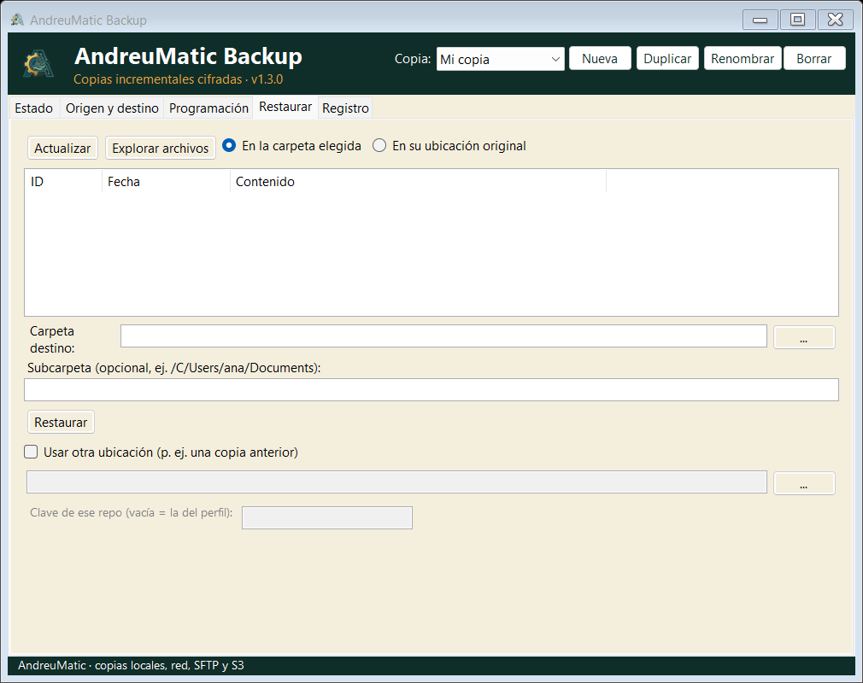Minimize the AndreuMatic Backup window
Image resolution: width=863 pixels, height=683 pixels.
760,20
